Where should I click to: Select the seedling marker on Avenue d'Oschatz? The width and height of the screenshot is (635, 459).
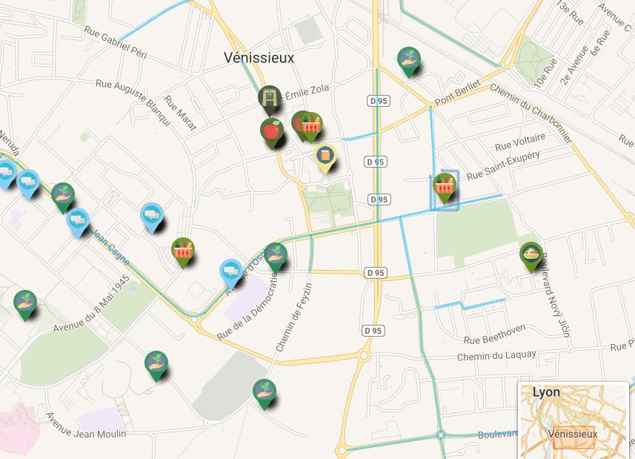(276, 257)
